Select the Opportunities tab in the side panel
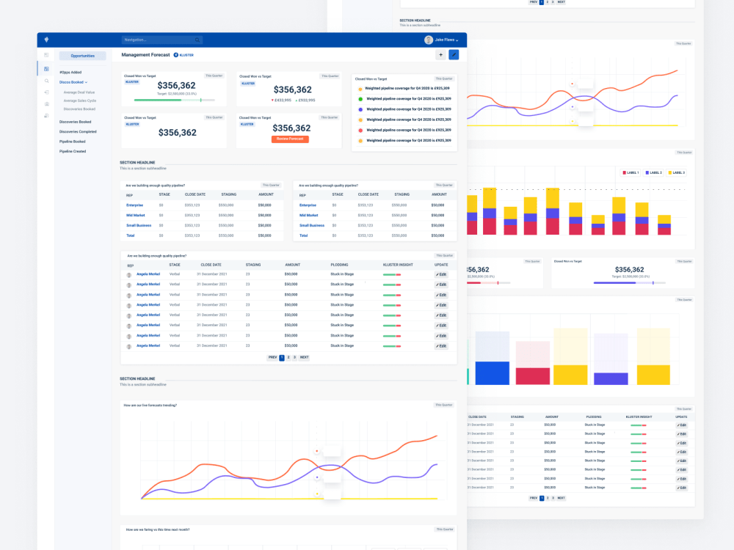Screen dimensions: 734x550 point(82,56)
